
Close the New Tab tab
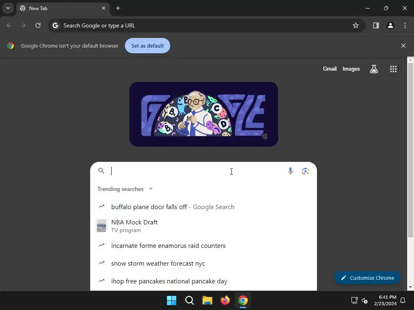click(x=103, y=8)
